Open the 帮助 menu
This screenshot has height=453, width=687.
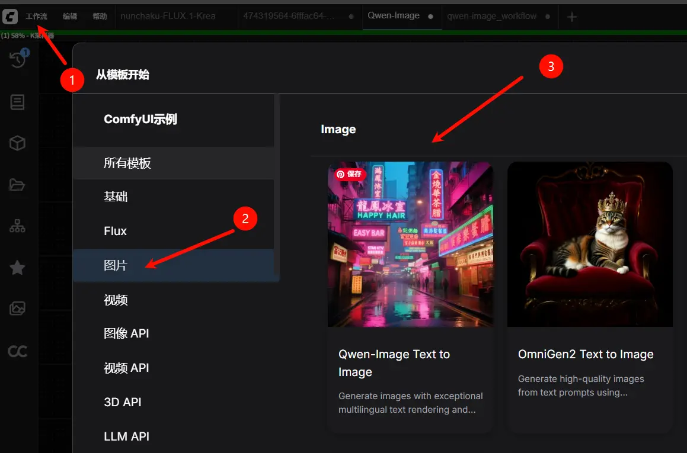(x=100, y=16)
